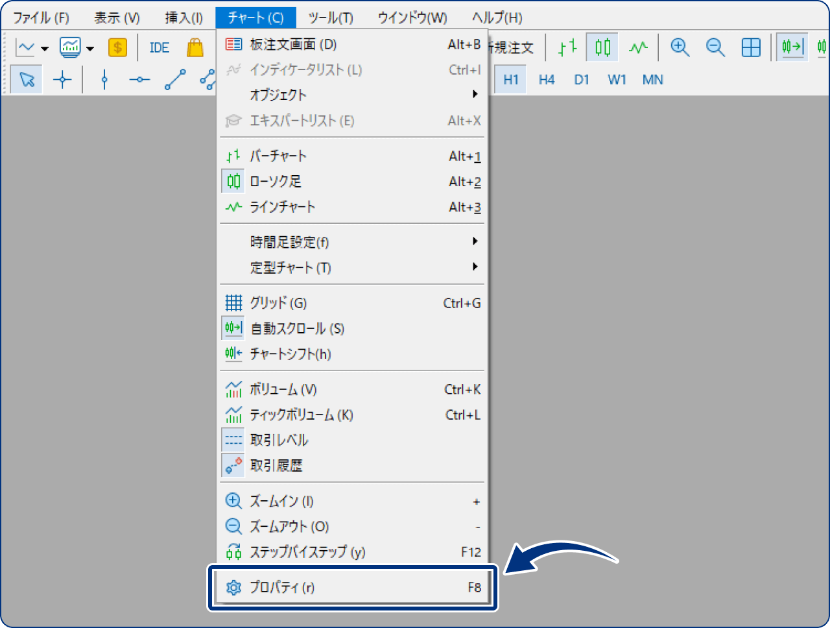Zoom in with the magnifier plus icon
This screenshot has width=830, height=628.
point(680,47)
